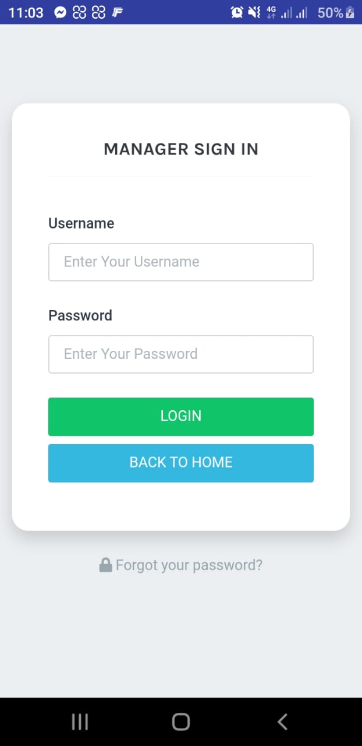Tap the battery icon in status bar
Viewport: 362px width, 746px height.
(350, 12)
